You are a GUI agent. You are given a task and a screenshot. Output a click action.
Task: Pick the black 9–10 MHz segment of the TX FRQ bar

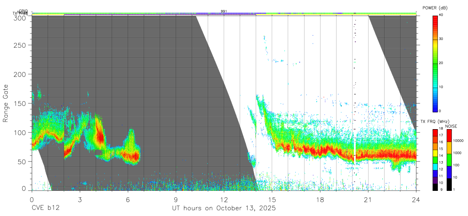435,187
